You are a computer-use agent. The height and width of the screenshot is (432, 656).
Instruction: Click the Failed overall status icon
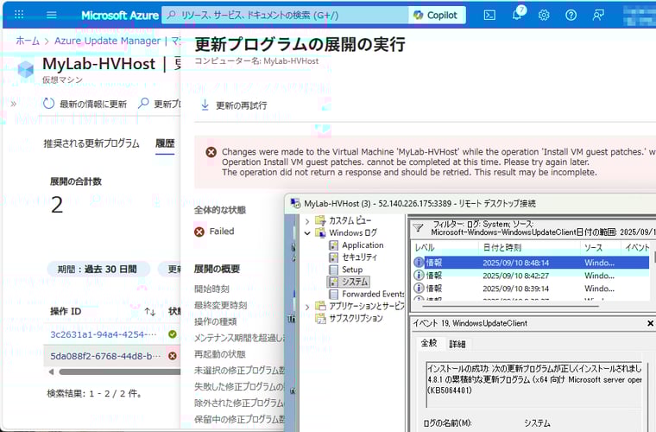(199, 232)
